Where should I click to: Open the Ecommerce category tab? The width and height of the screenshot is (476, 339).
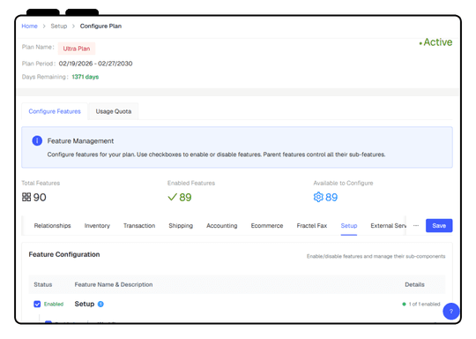pos(267,226)
